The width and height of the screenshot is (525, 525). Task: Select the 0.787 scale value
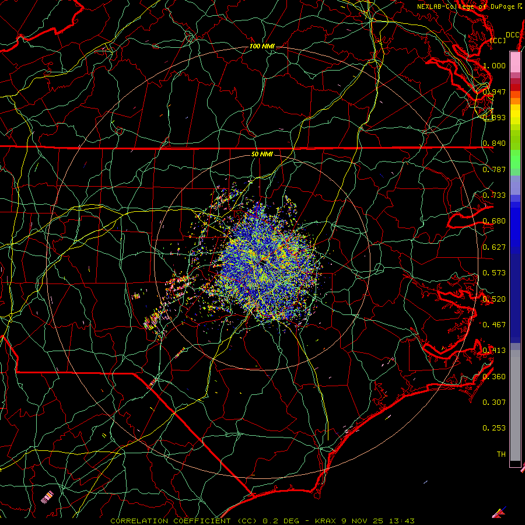coord(494,169)
